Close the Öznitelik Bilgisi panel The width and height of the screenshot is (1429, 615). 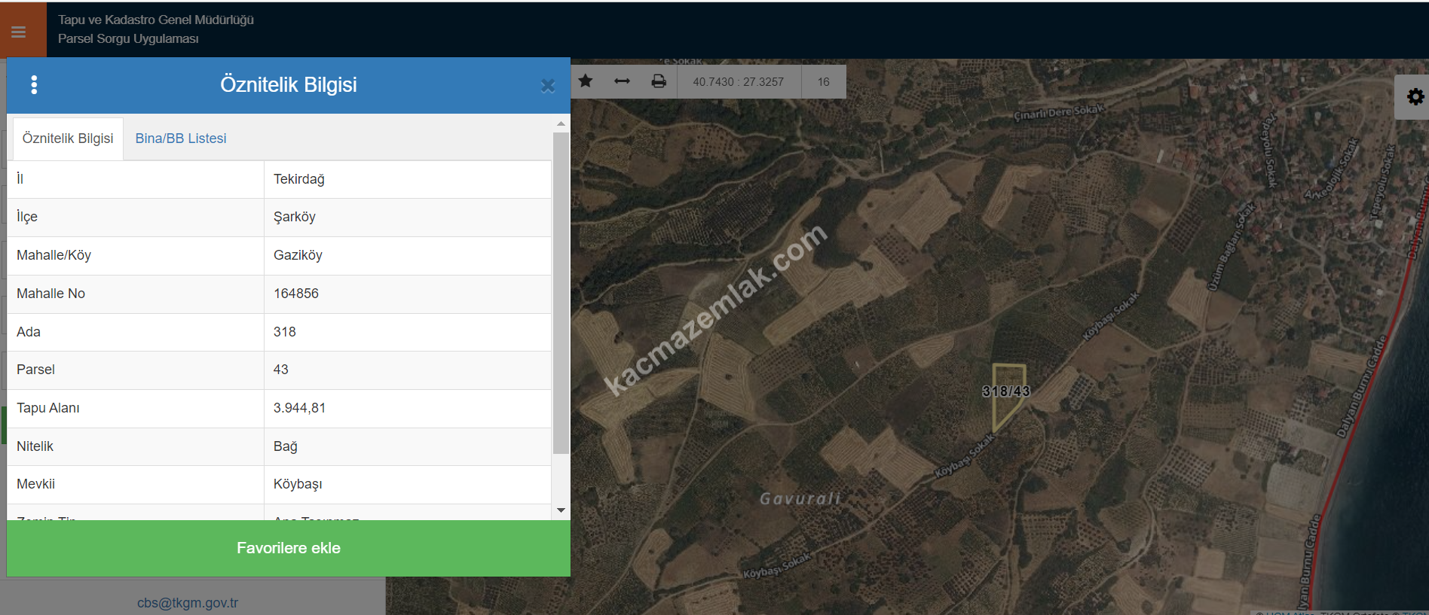548,86
